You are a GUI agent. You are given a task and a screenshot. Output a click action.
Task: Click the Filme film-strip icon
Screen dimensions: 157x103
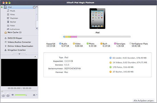point(8,15)
